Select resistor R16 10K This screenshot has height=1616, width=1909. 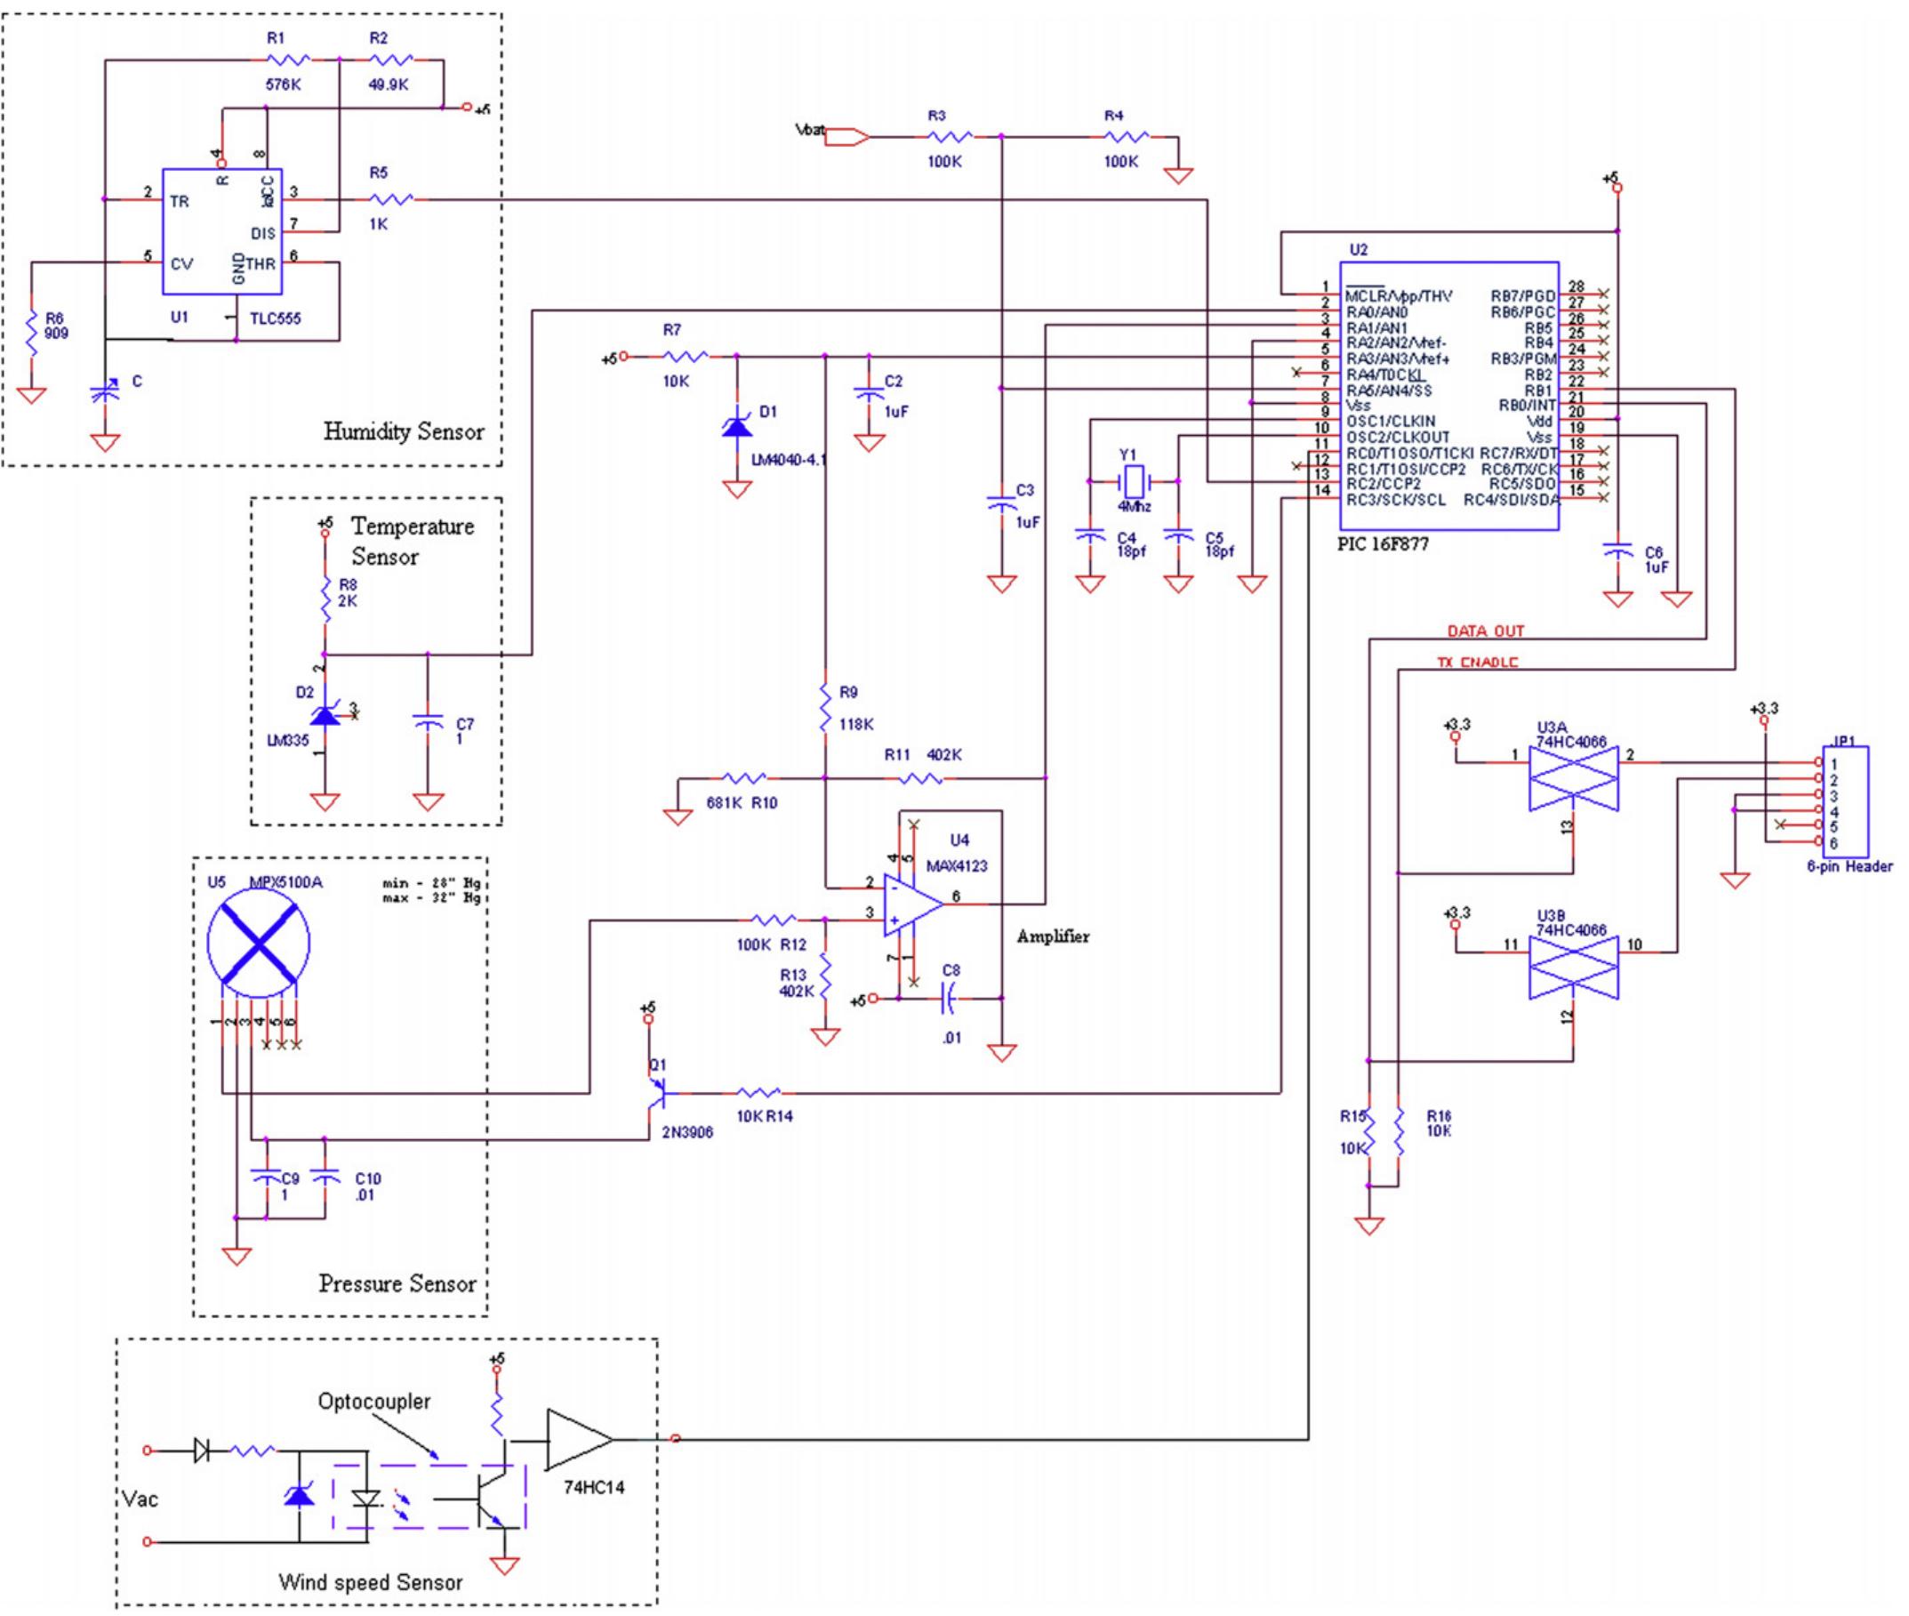1399,1133
